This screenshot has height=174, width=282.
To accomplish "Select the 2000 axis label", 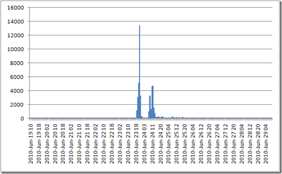I will [17, 105].
